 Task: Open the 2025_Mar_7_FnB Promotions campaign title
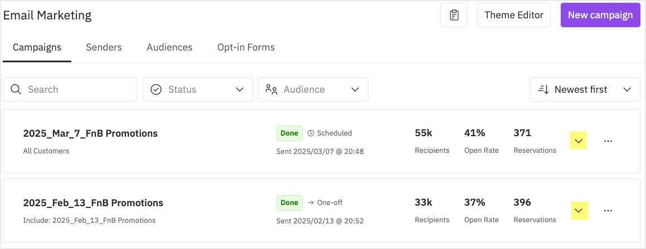[90, 133]
